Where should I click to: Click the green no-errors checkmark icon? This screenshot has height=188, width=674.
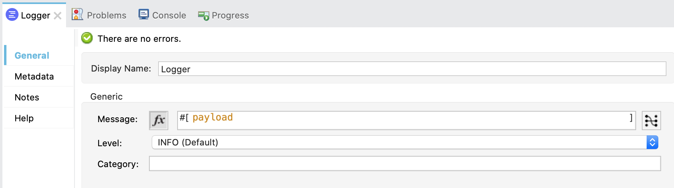(87, 38)
